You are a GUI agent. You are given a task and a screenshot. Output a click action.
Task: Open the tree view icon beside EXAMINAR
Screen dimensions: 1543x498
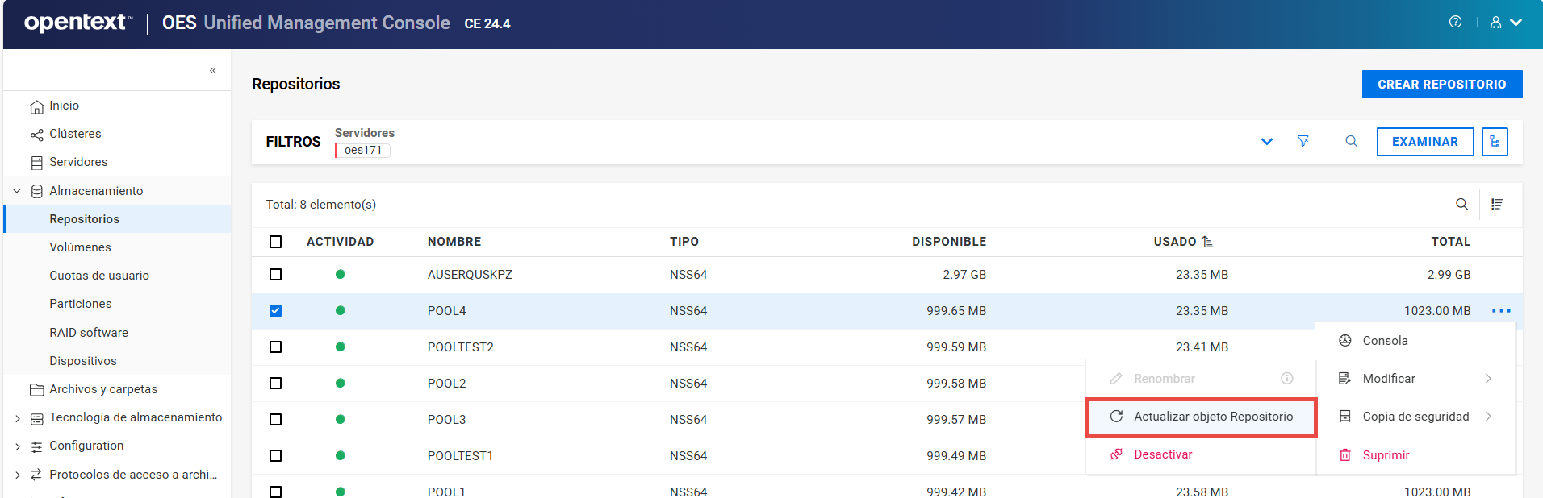click(x=1495, y=142)
